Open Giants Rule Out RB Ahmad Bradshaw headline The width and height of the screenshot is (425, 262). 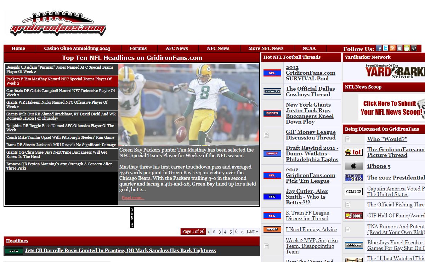tap(62, 116)
